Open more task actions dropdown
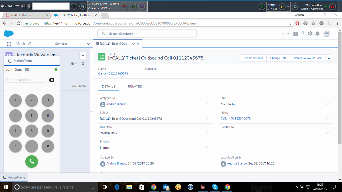Screen dimensions: 342x192 329,58
